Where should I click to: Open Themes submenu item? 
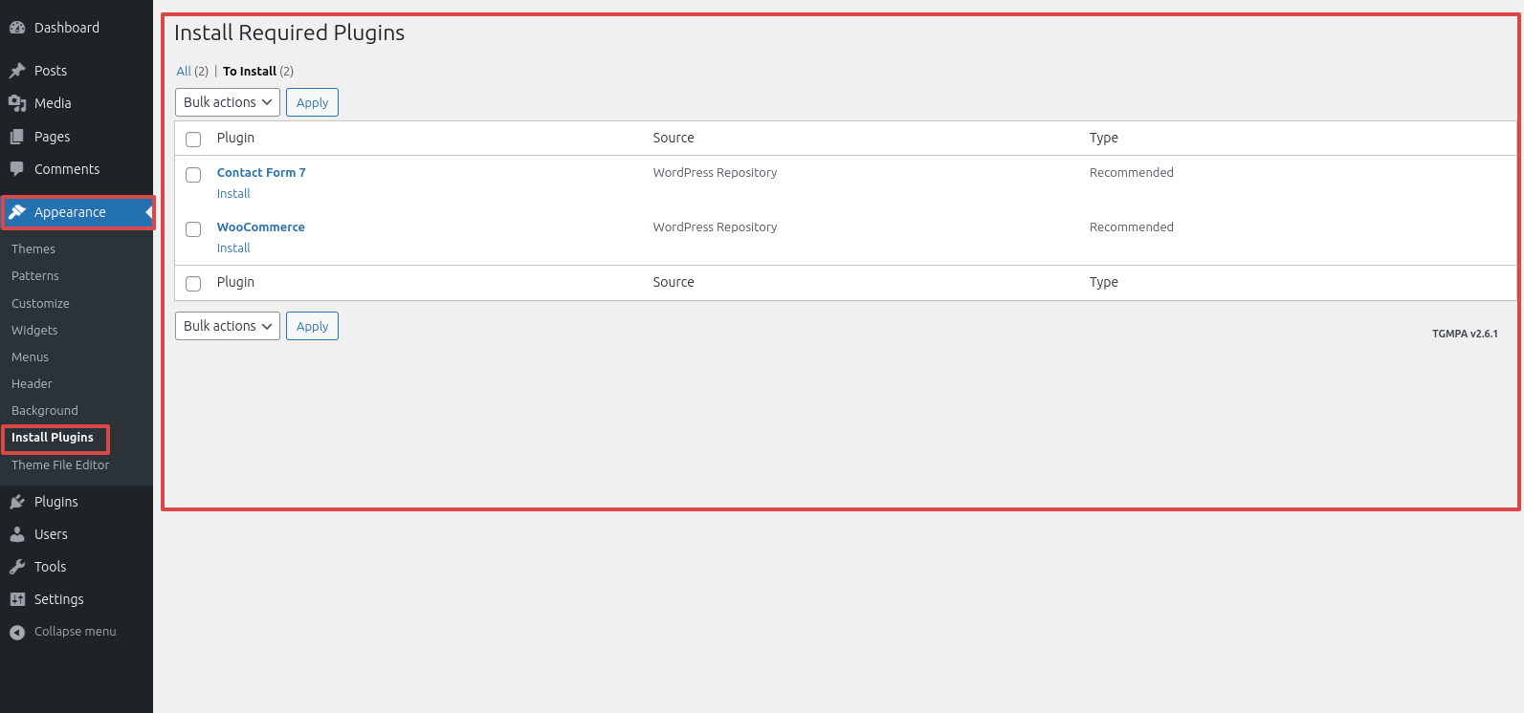coord(33,249)
